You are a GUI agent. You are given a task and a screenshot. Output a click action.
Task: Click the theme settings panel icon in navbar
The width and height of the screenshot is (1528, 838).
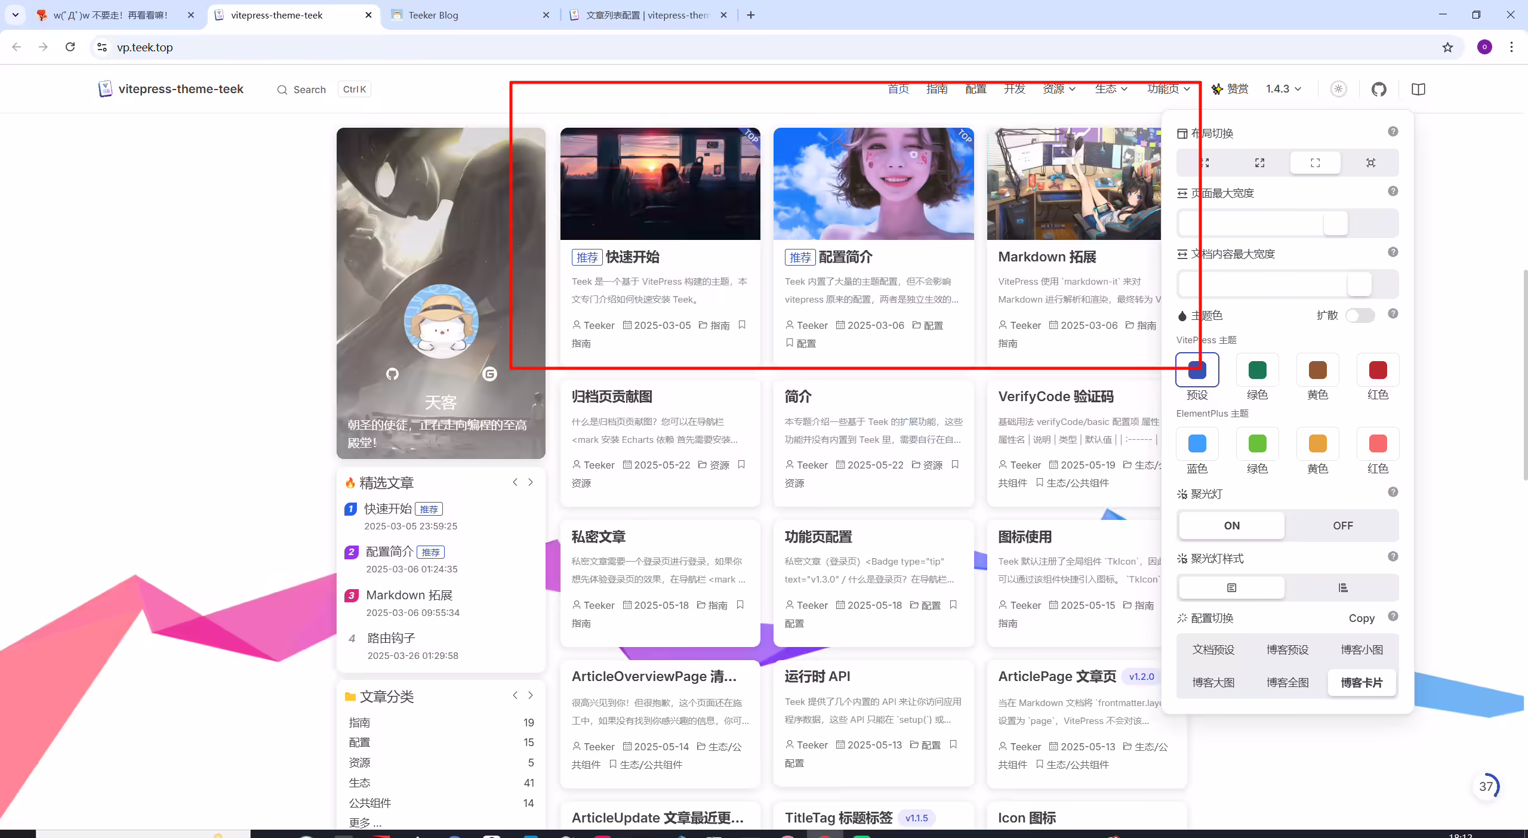coord(1419,90)
